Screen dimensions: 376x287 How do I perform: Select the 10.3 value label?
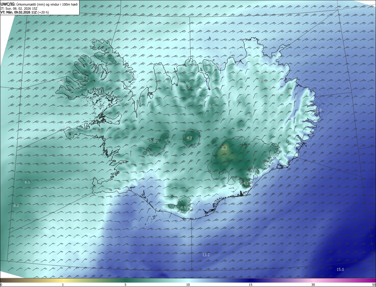(135, 76)
